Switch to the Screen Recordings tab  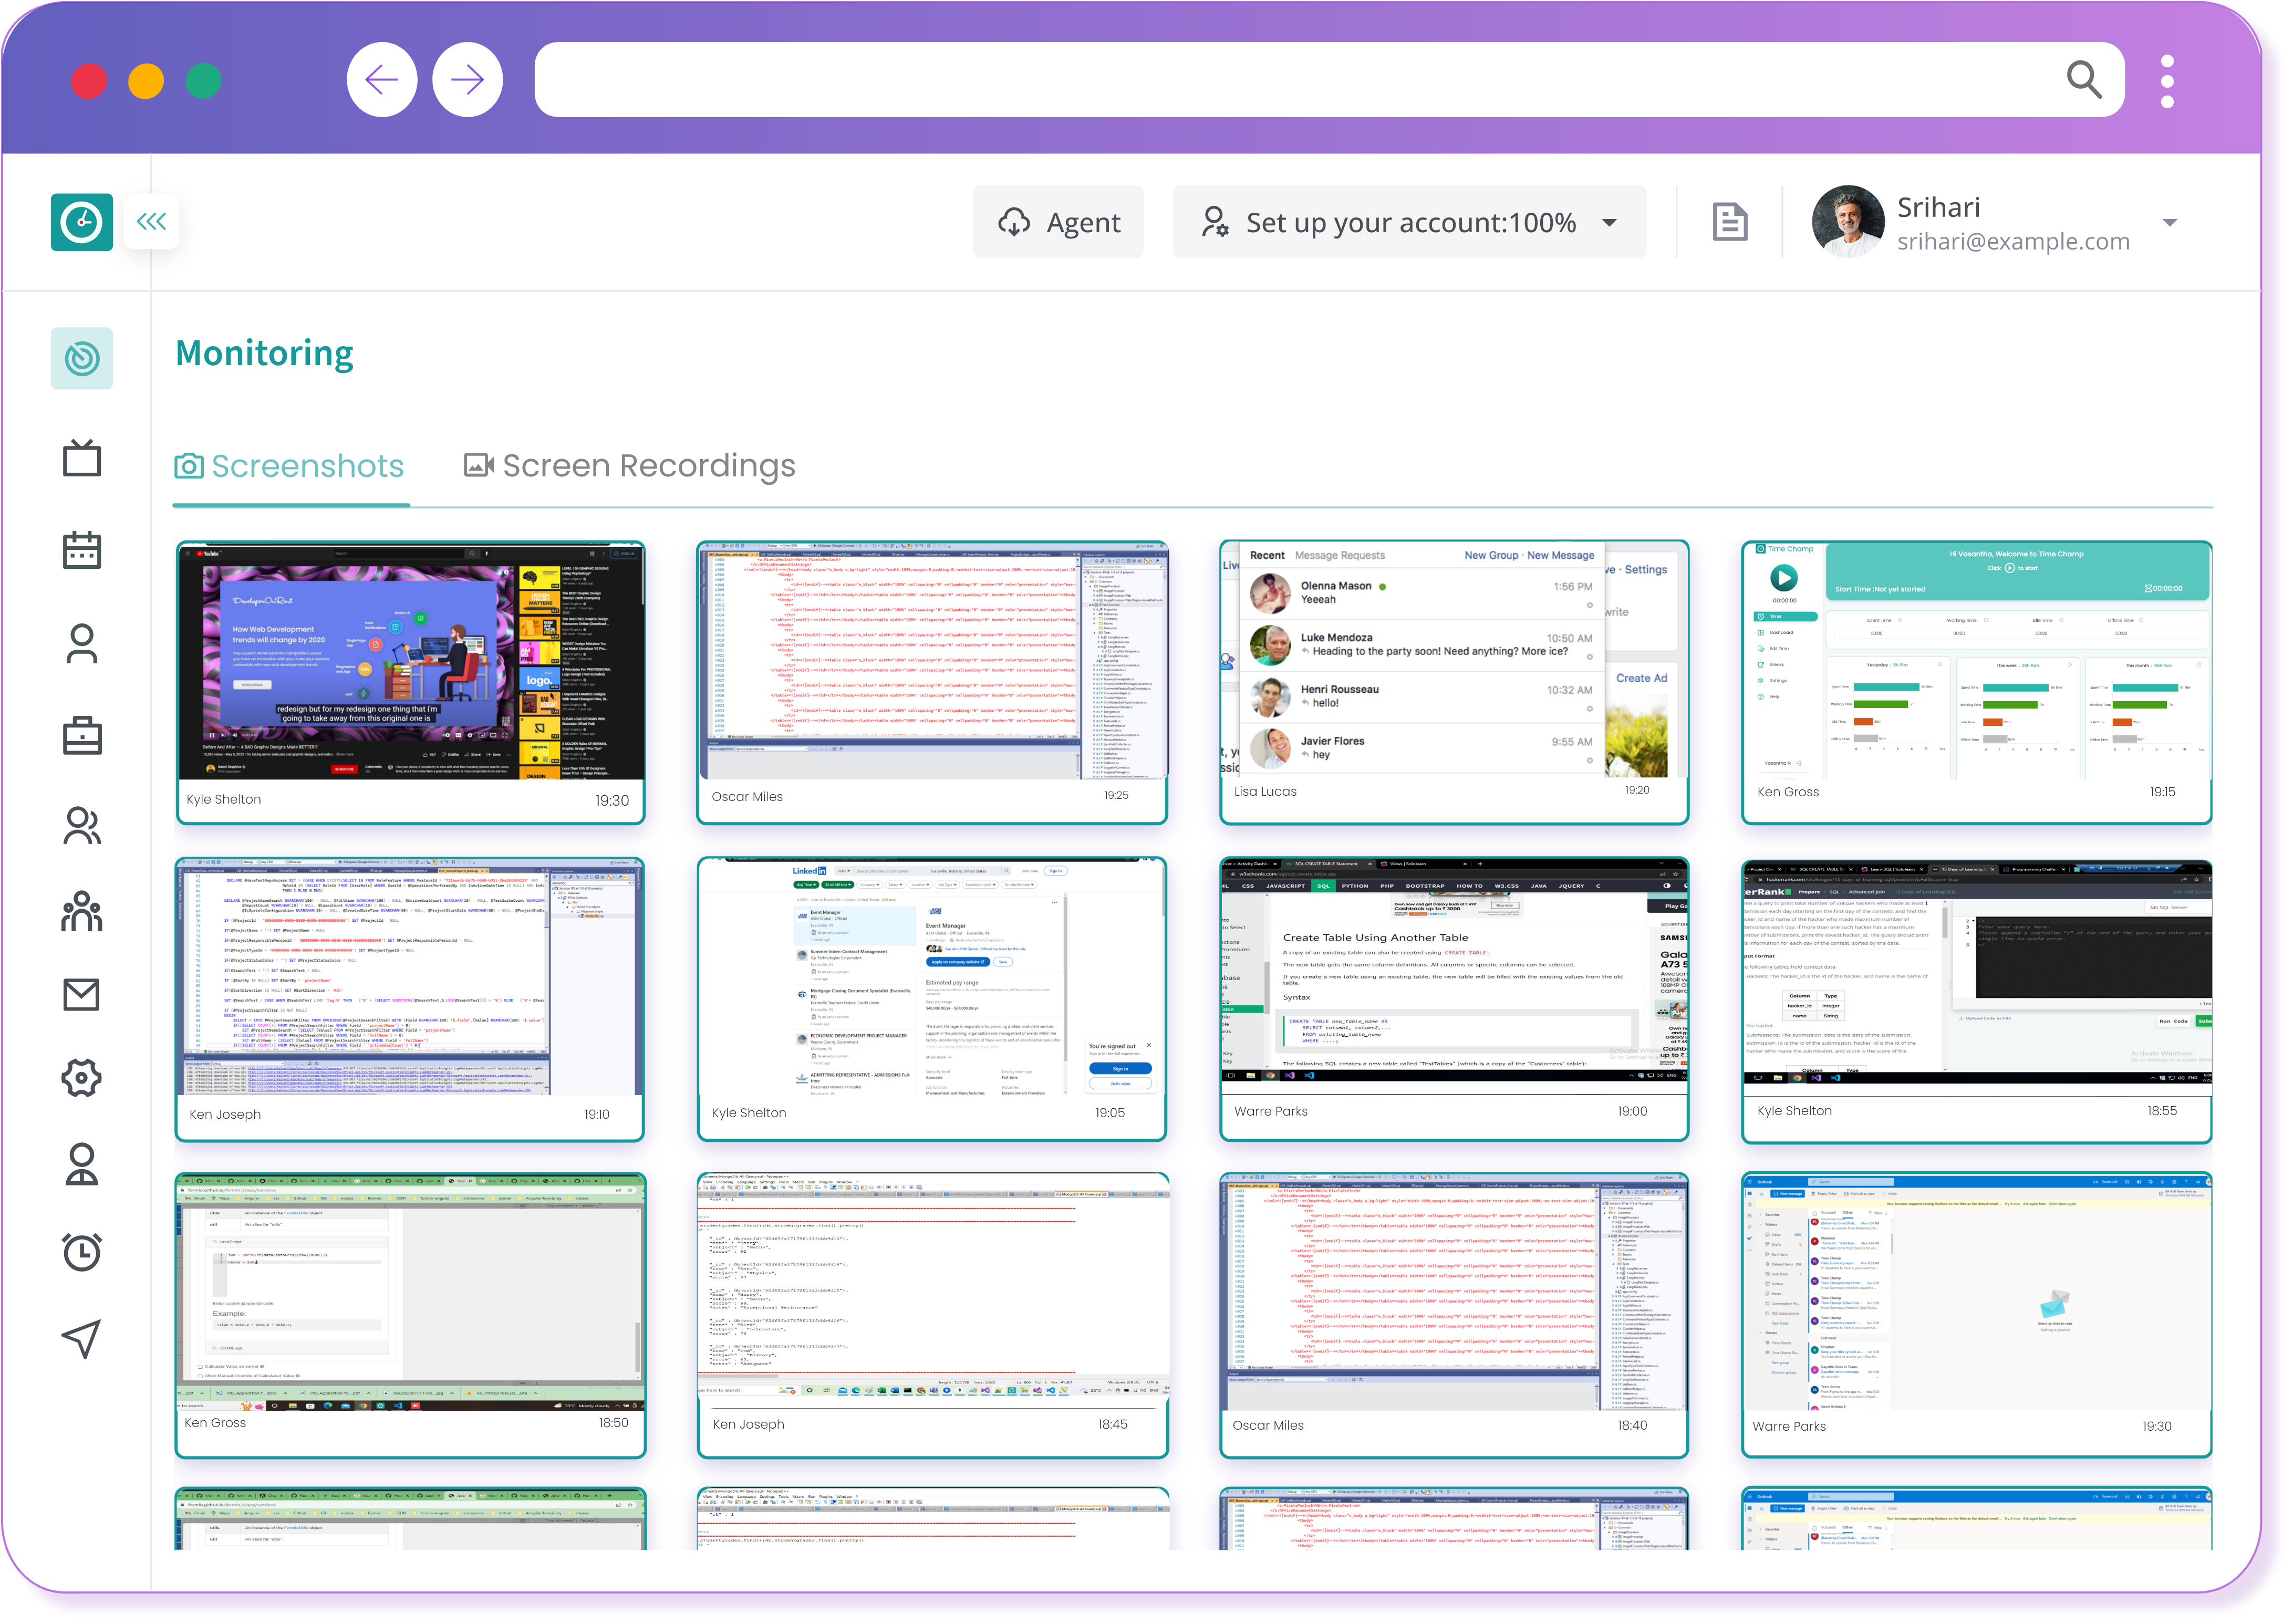(630, 466)
